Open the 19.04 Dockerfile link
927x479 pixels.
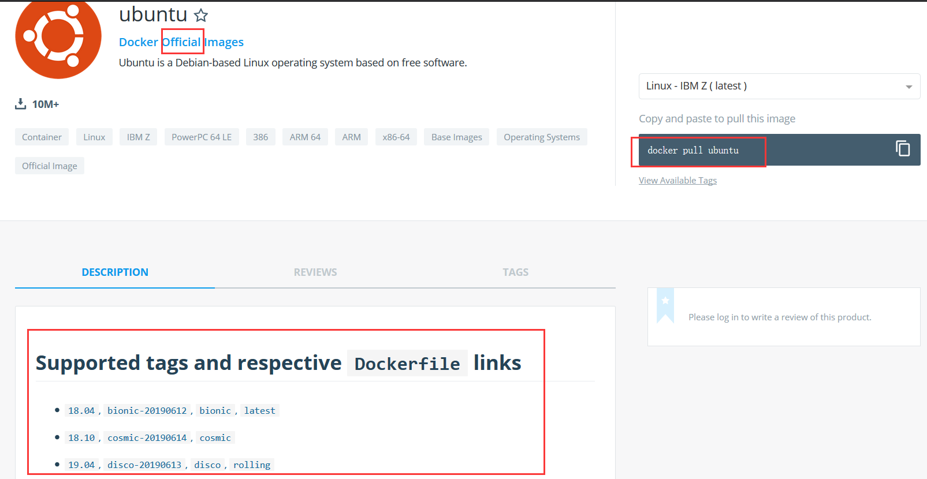point(81,465)
